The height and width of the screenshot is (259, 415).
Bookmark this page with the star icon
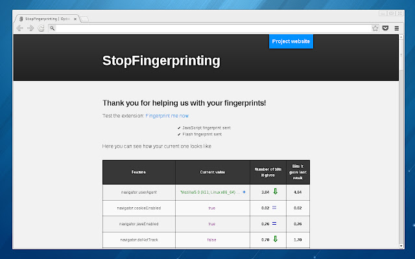click(x=375, y=28)
